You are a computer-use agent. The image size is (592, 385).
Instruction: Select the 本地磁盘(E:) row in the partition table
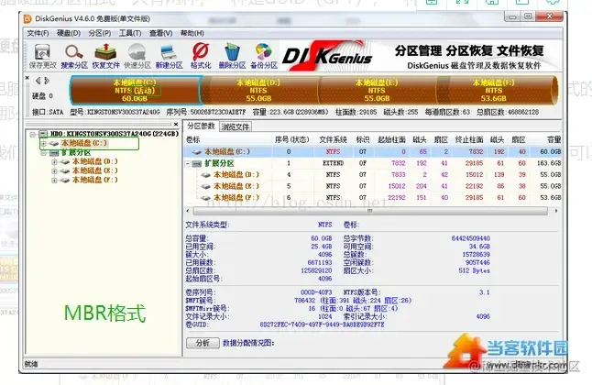(373, 186)
